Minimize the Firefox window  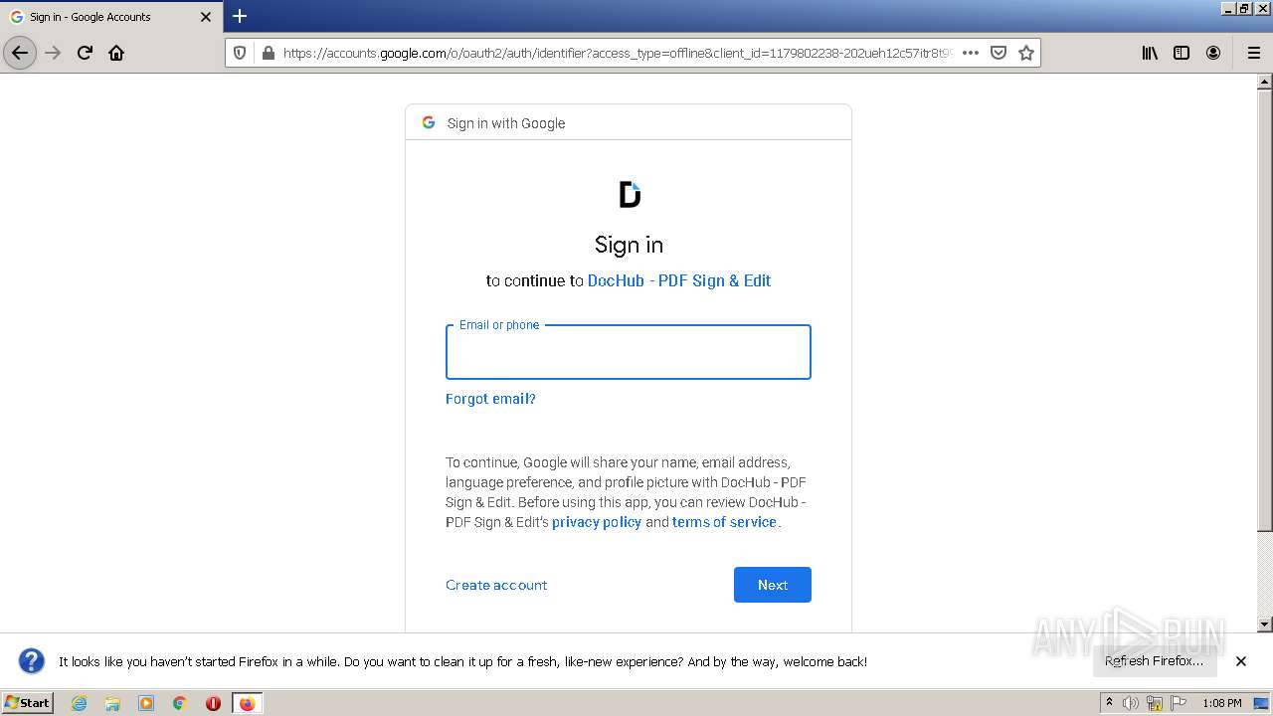coord(1229,8)
